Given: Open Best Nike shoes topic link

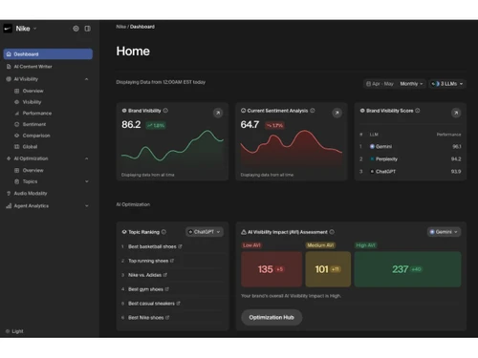Looking at the screenshot, I should coord(149,318).
